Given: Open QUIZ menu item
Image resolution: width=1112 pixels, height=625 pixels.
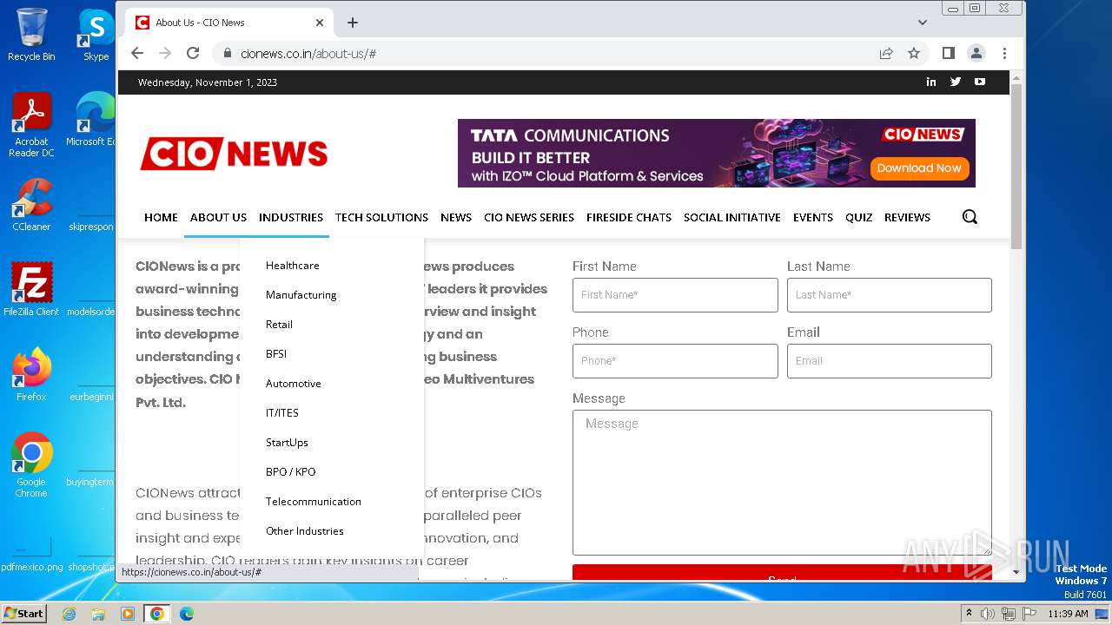Looking at the screenshot, I should (x=858, y=217).
